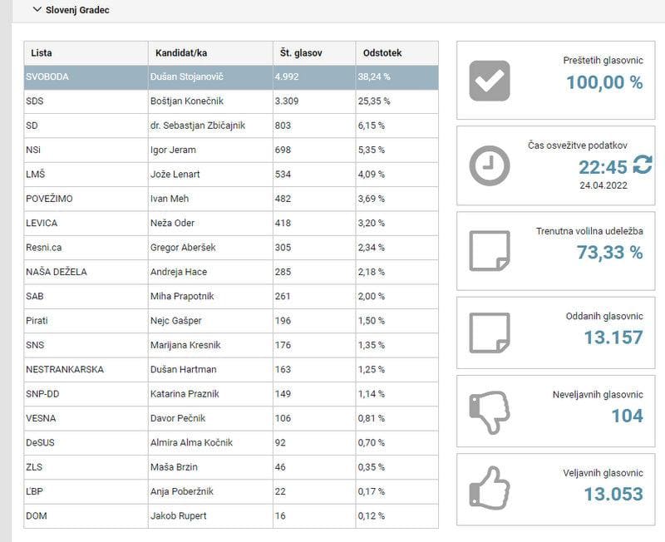Select the DOM Jakob Rupert row

pos(230,516)
